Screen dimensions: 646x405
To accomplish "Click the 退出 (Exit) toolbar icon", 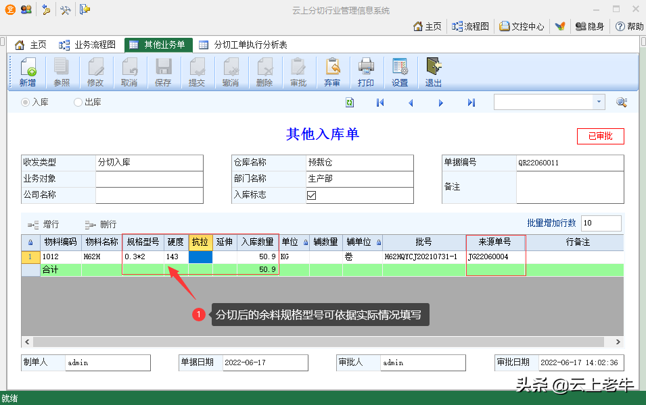I will [x=433, y=72].
